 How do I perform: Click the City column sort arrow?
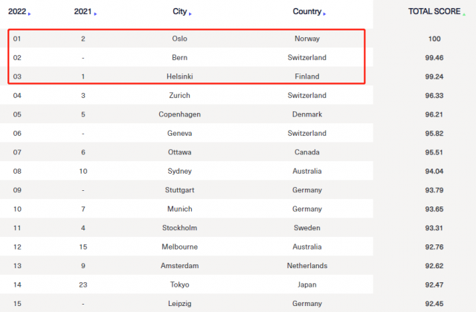pos(190,14)
